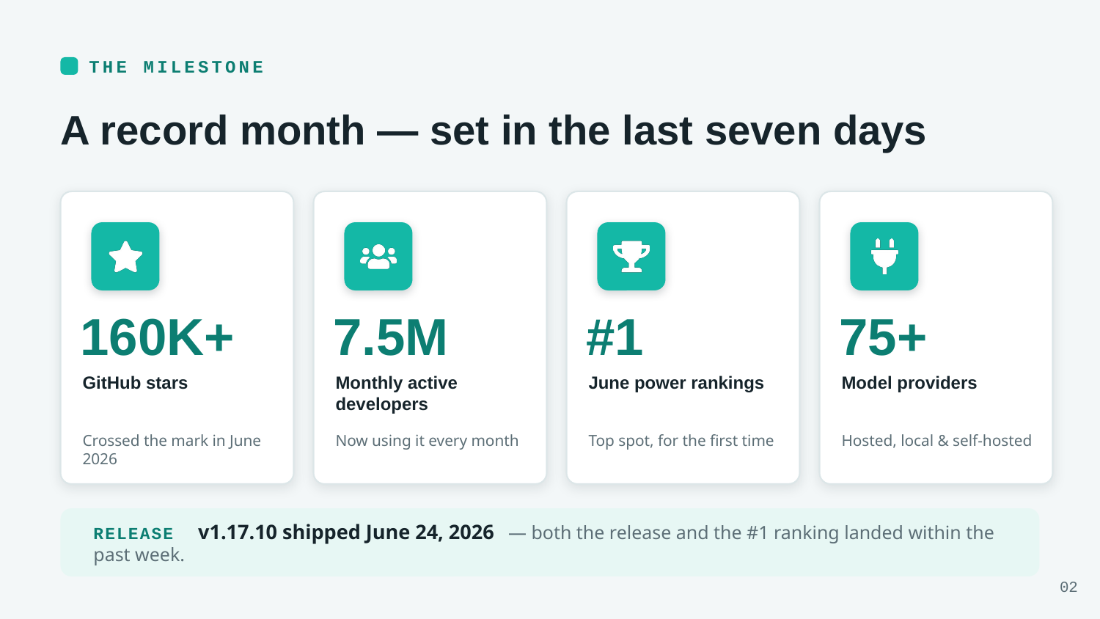Click the trophy icon
This screenshot has width=1100, height=619.
point(631,257)
